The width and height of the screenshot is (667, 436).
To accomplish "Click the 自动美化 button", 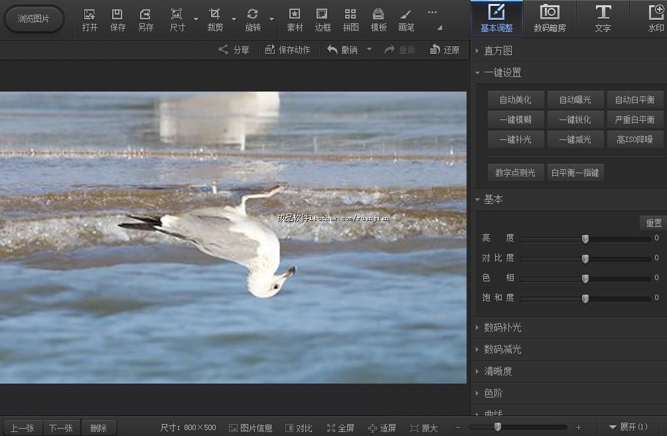I will pyautogui.click(x=515, y=100).
